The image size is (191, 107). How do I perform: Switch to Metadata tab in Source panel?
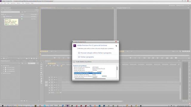[x=89, y=8]
